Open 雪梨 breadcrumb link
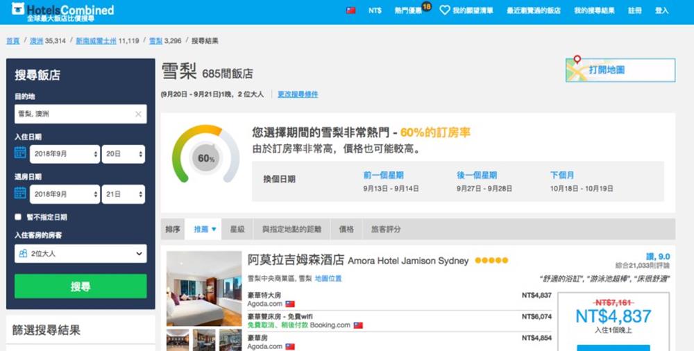This screenshot has width=694, height=351. click(x=155, y=41)
